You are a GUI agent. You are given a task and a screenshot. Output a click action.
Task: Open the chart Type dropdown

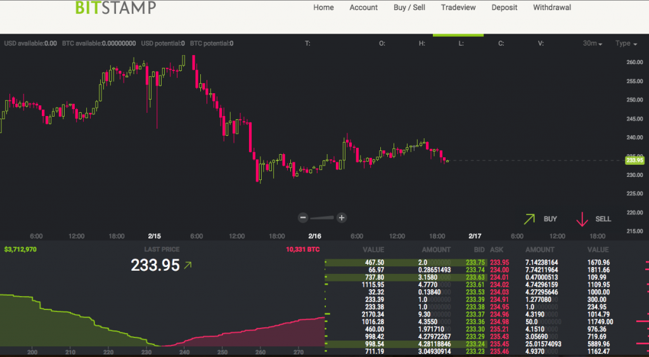(x=626, y=44)
